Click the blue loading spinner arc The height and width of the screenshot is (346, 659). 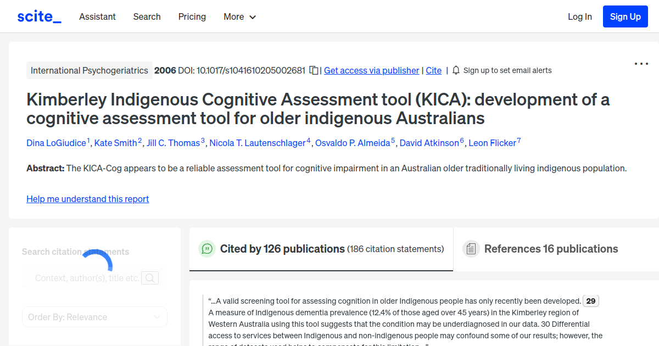tap(97, 256)
